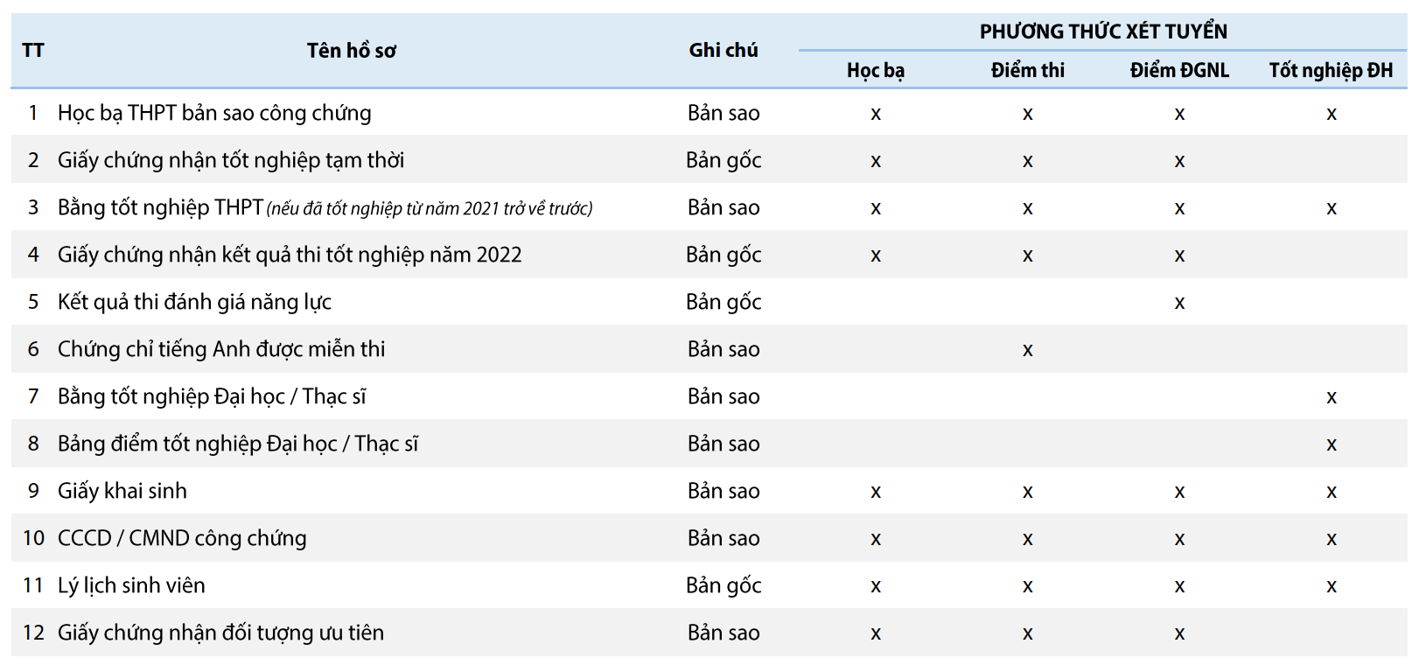Click the 'TT' column header

[x=33, y=51]
